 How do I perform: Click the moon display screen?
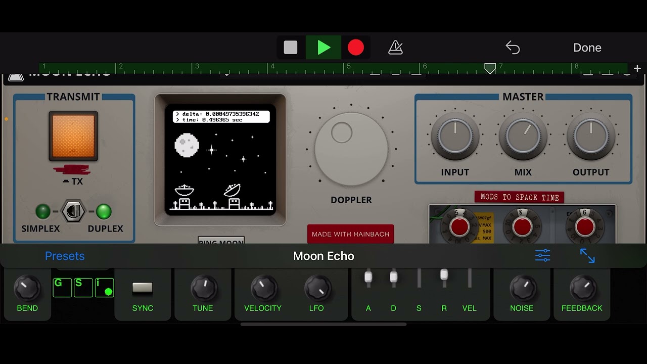click(220, 160)
